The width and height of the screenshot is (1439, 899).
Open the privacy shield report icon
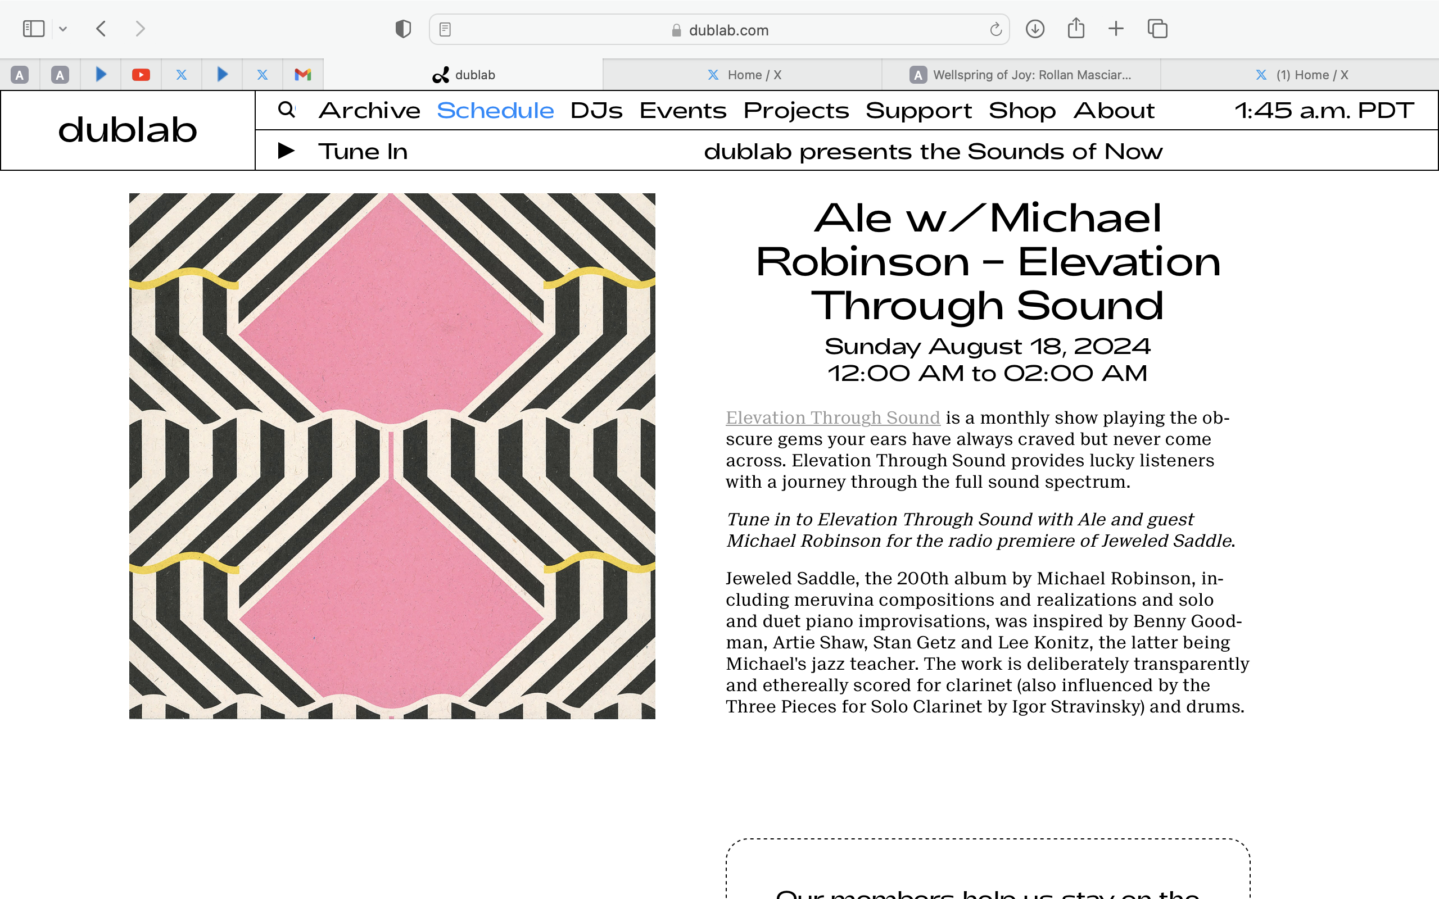coord(403,29)
